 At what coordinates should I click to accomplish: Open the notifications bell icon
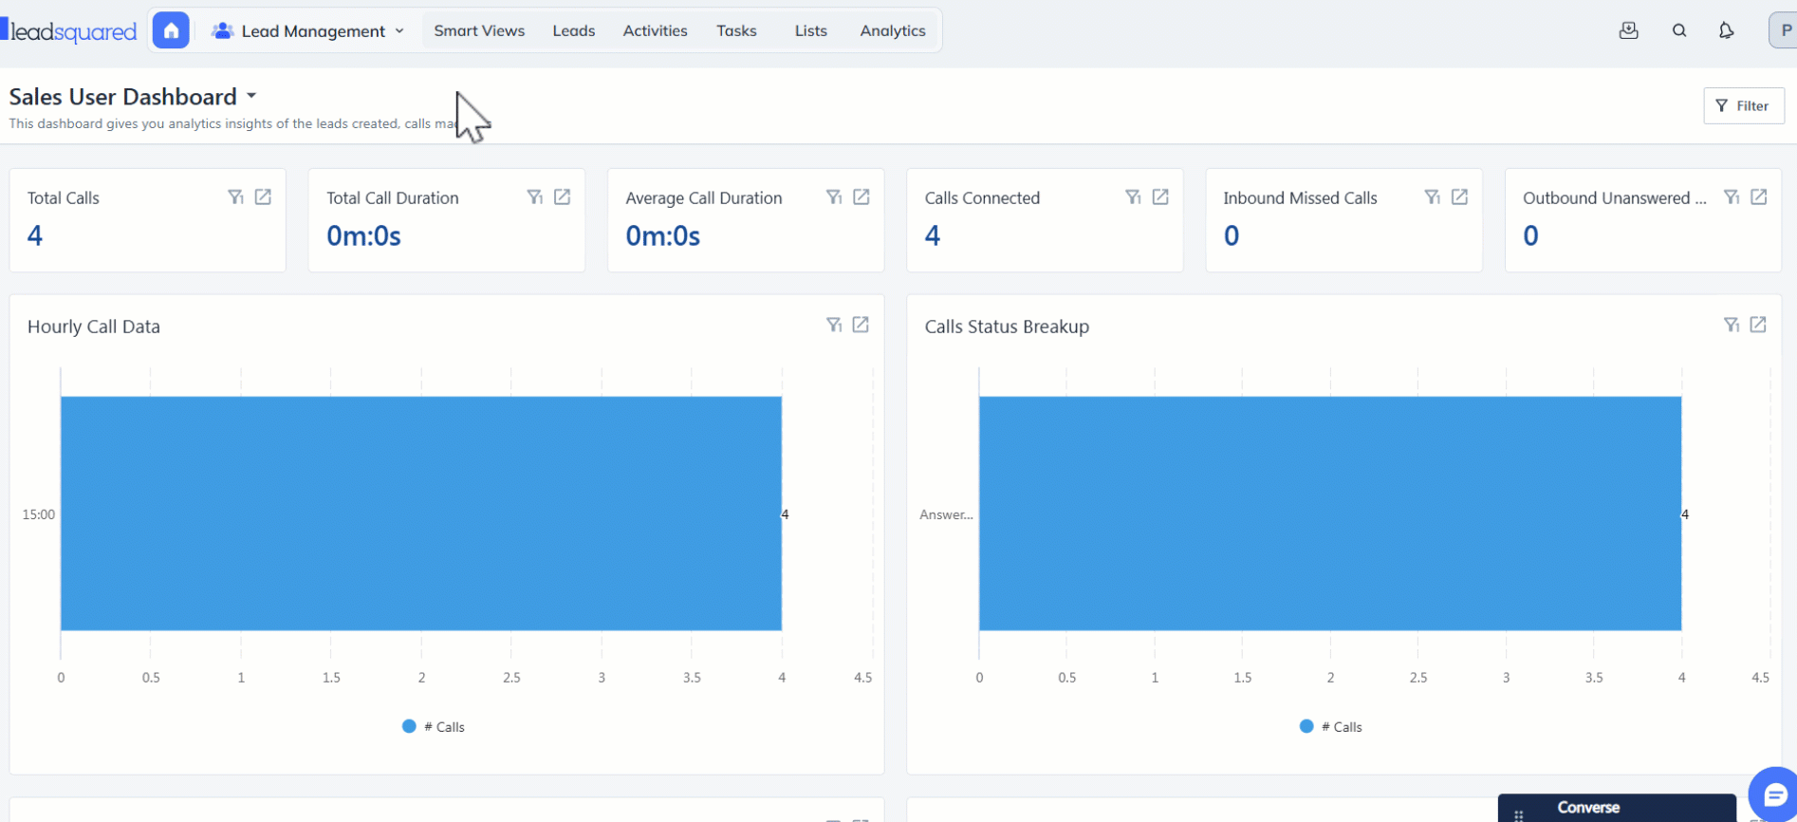pyautogui.click(x=1726, y=30)
